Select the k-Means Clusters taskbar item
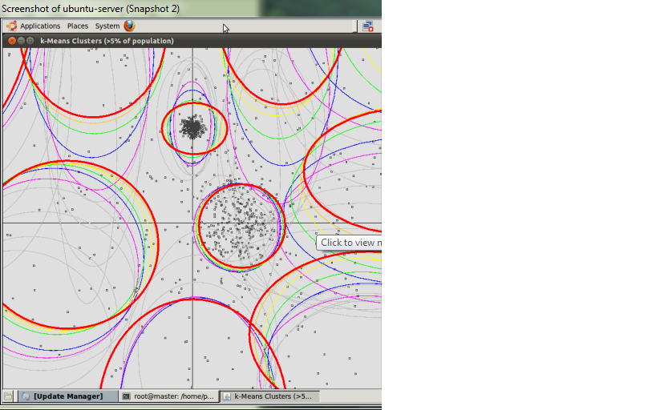This screenshot has height=410, width=668. (x=269, y=396)
